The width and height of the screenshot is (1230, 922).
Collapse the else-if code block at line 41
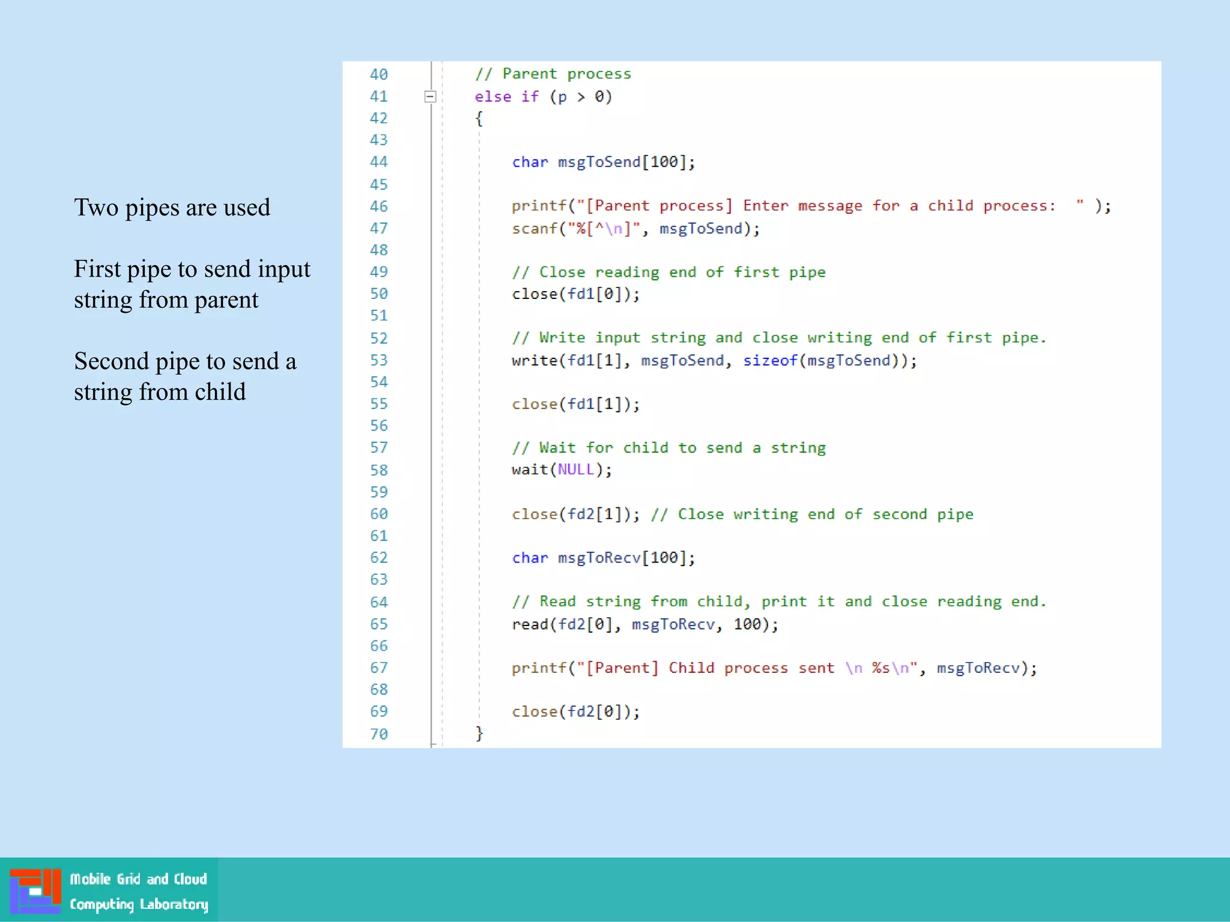click(x=430, y=97)
